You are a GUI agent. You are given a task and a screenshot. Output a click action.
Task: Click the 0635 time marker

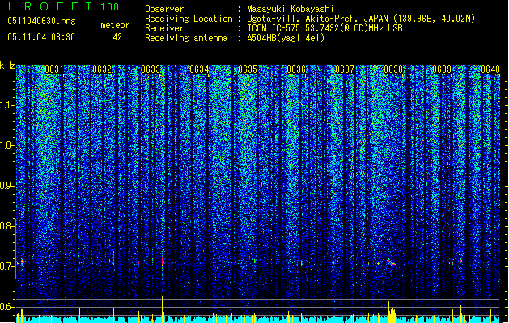point(248,69)
